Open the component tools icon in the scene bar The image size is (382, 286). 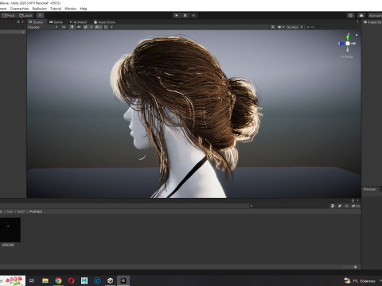click(273, 27)
